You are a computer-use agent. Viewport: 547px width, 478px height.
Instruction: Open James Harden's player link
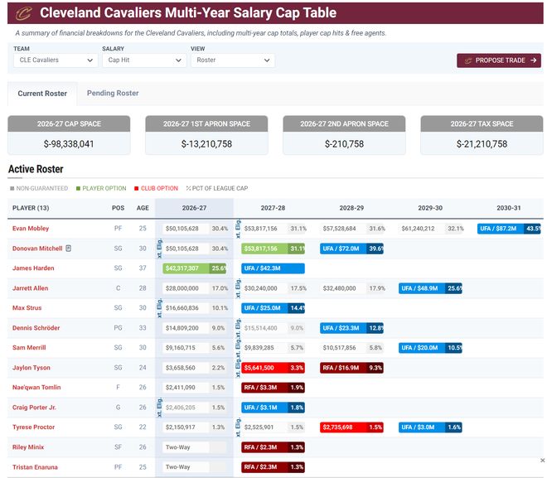33,268
